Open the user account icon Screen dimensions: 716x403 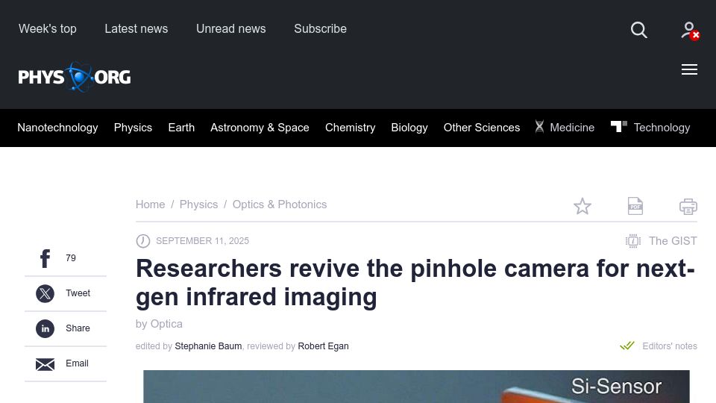point(690,31)
